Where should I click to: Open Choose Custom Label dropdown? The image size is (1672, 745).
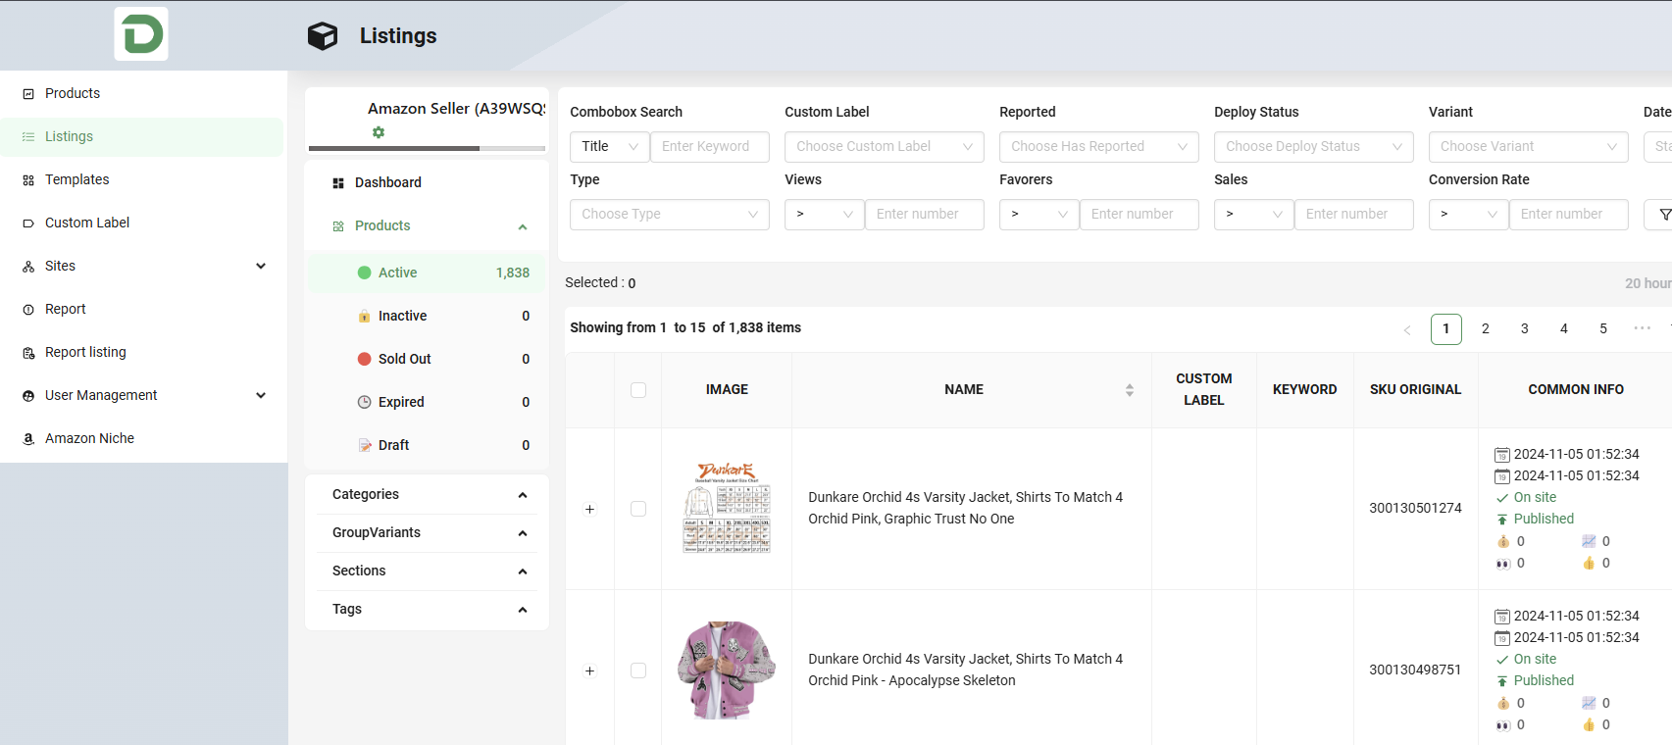click(x=885, y=147)
